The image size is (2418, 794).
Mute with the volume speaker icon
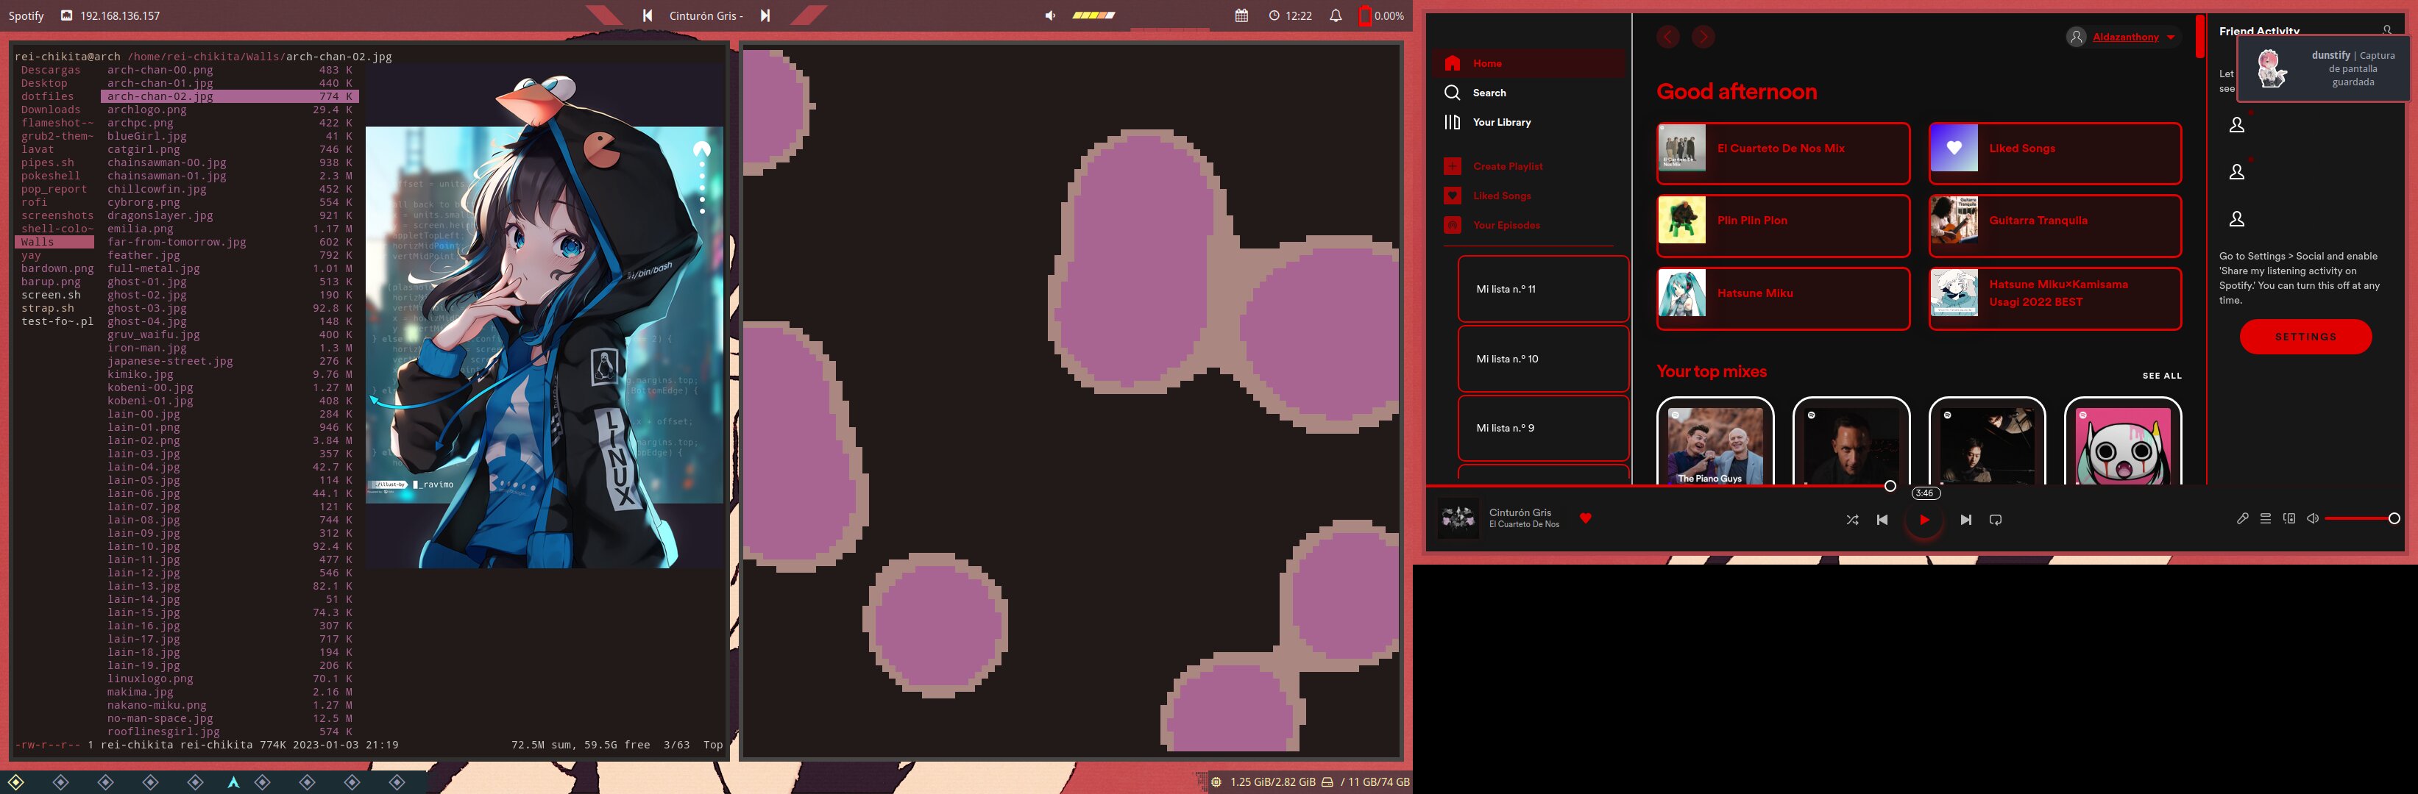(x=2313, y=518)
